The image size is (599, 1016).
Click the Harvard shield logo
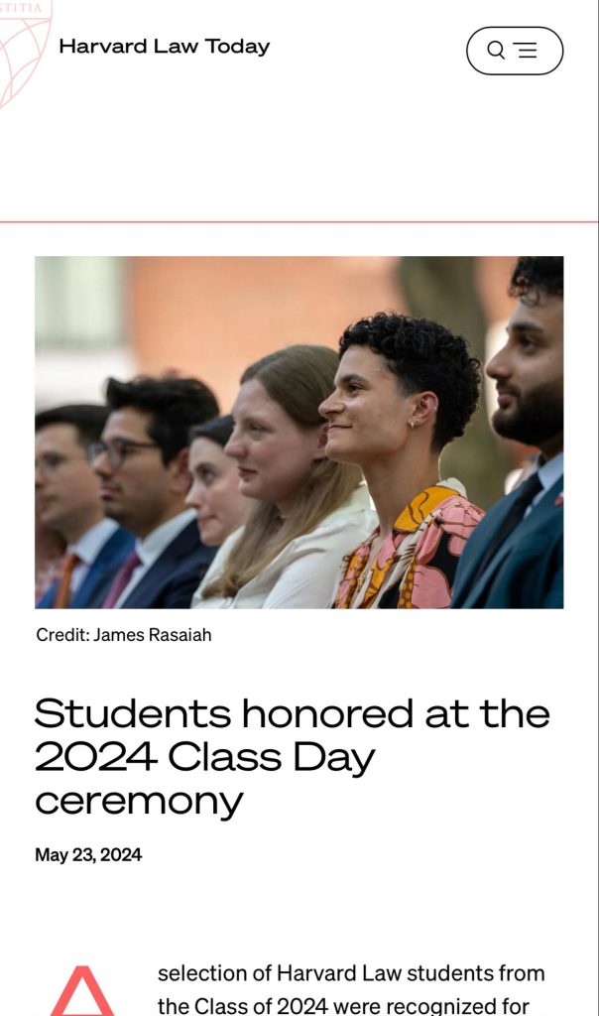24,53
